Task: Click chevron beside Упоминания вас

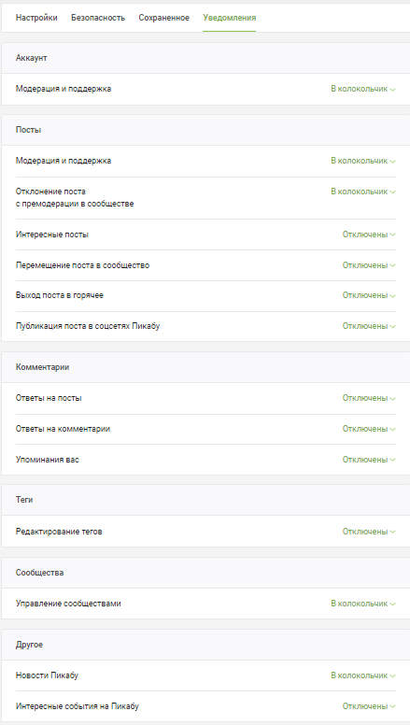Action: pyautogui.click(x=392, y=460)
